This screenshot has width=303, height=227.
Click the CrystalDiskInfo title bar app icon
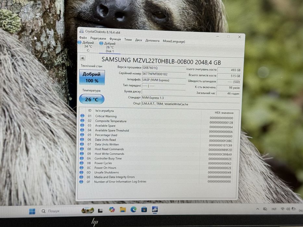tap(82, 31)
